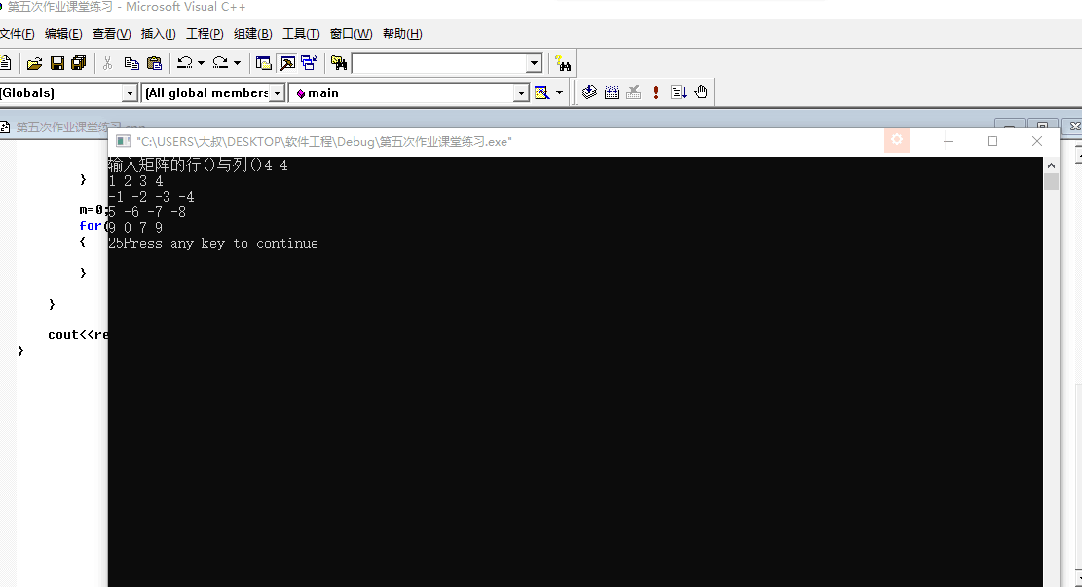Click the Find text input box
This screenshot has height=587, width=1082.
click(439, 63)
